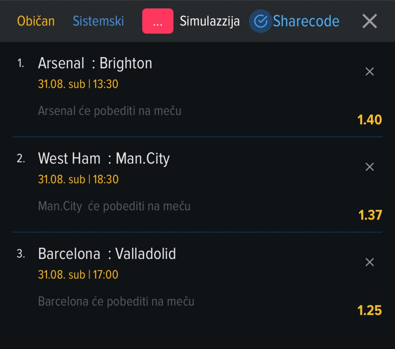This screenshot has width=395, height=349.
Task: Select the Barcelona : Valladolid match title
Action: (x=107, y=254)
